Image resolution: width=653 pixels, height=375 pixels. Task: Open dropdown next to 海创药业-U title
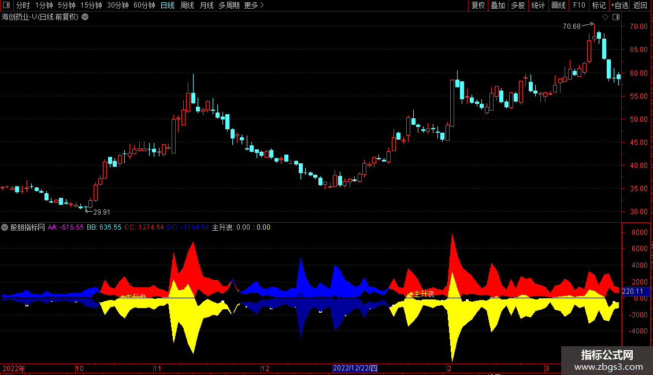click(85, 17)
